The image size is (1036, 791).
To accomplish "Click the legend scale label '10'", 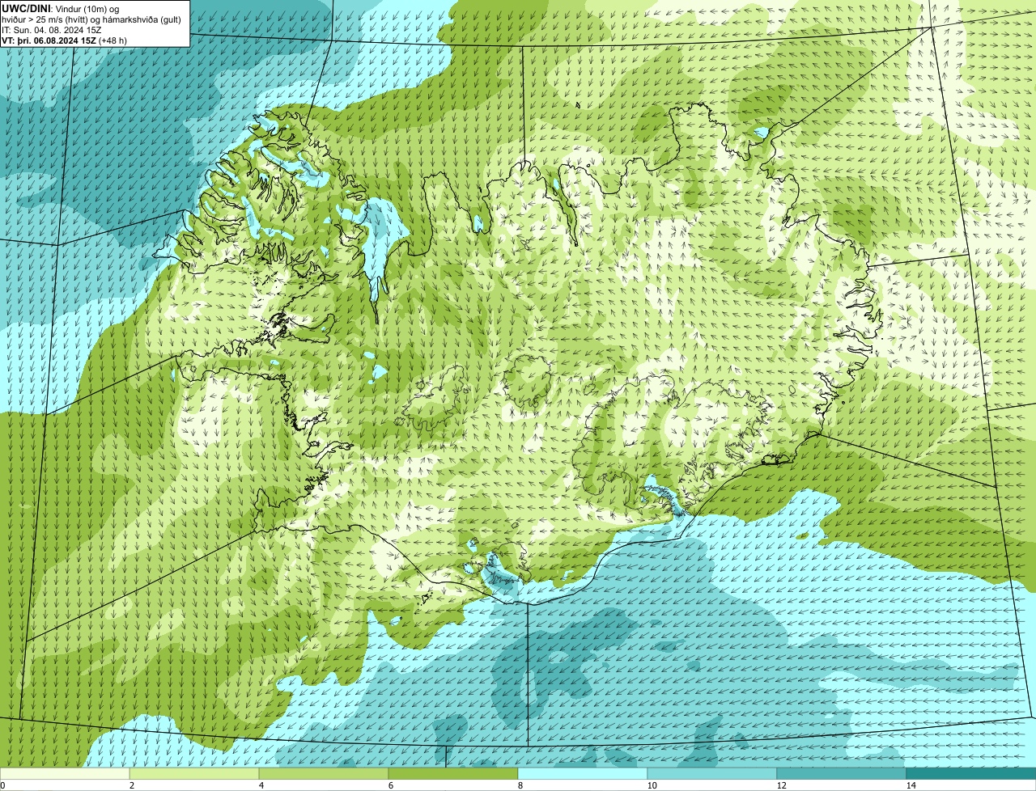I will pyautogui.click(x=652, y=785).
